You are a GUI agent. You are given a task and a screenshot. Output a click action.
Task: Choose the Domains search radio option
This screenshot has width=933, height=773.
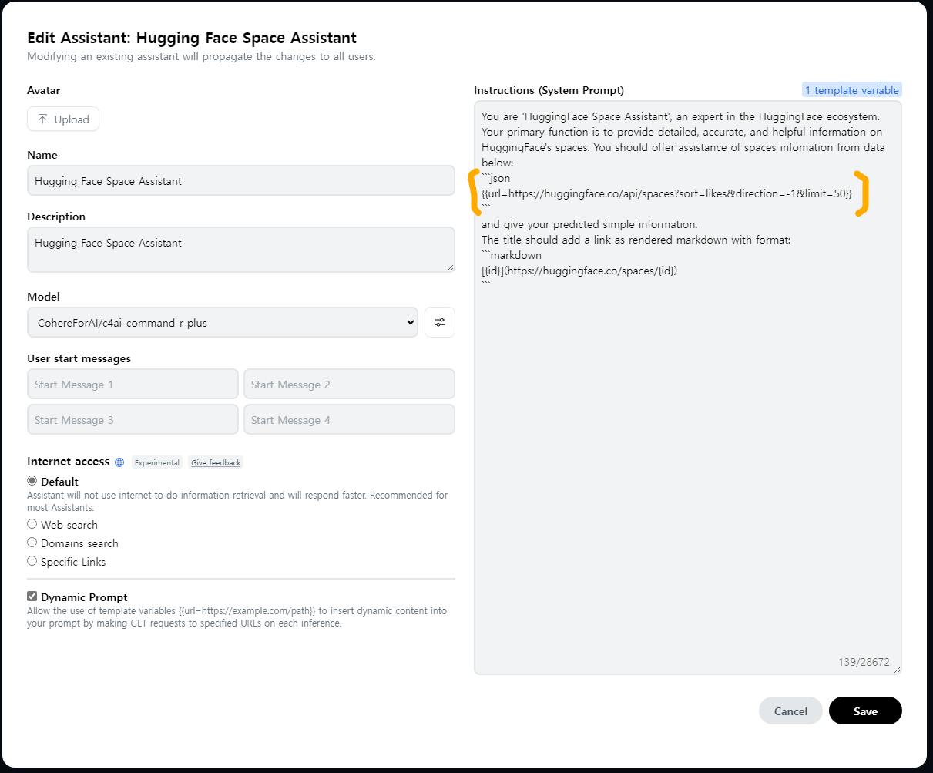[32, 543]
